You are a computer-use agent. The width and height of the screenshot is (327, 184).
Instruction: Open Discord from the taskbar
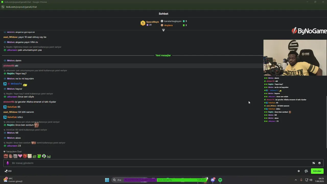point(213,180)
